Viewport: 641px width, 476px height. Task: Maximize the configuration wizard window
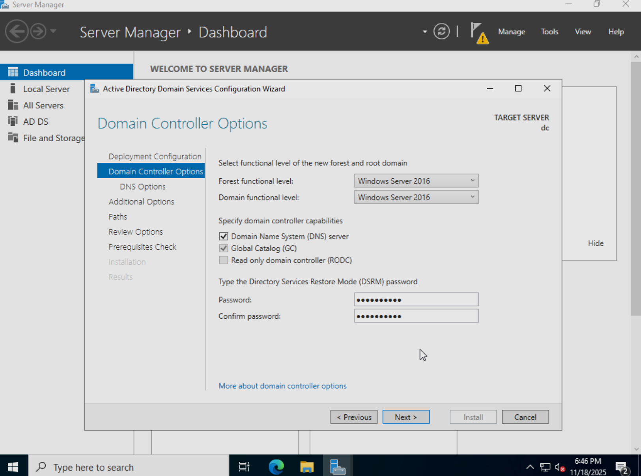click(518, 88)
